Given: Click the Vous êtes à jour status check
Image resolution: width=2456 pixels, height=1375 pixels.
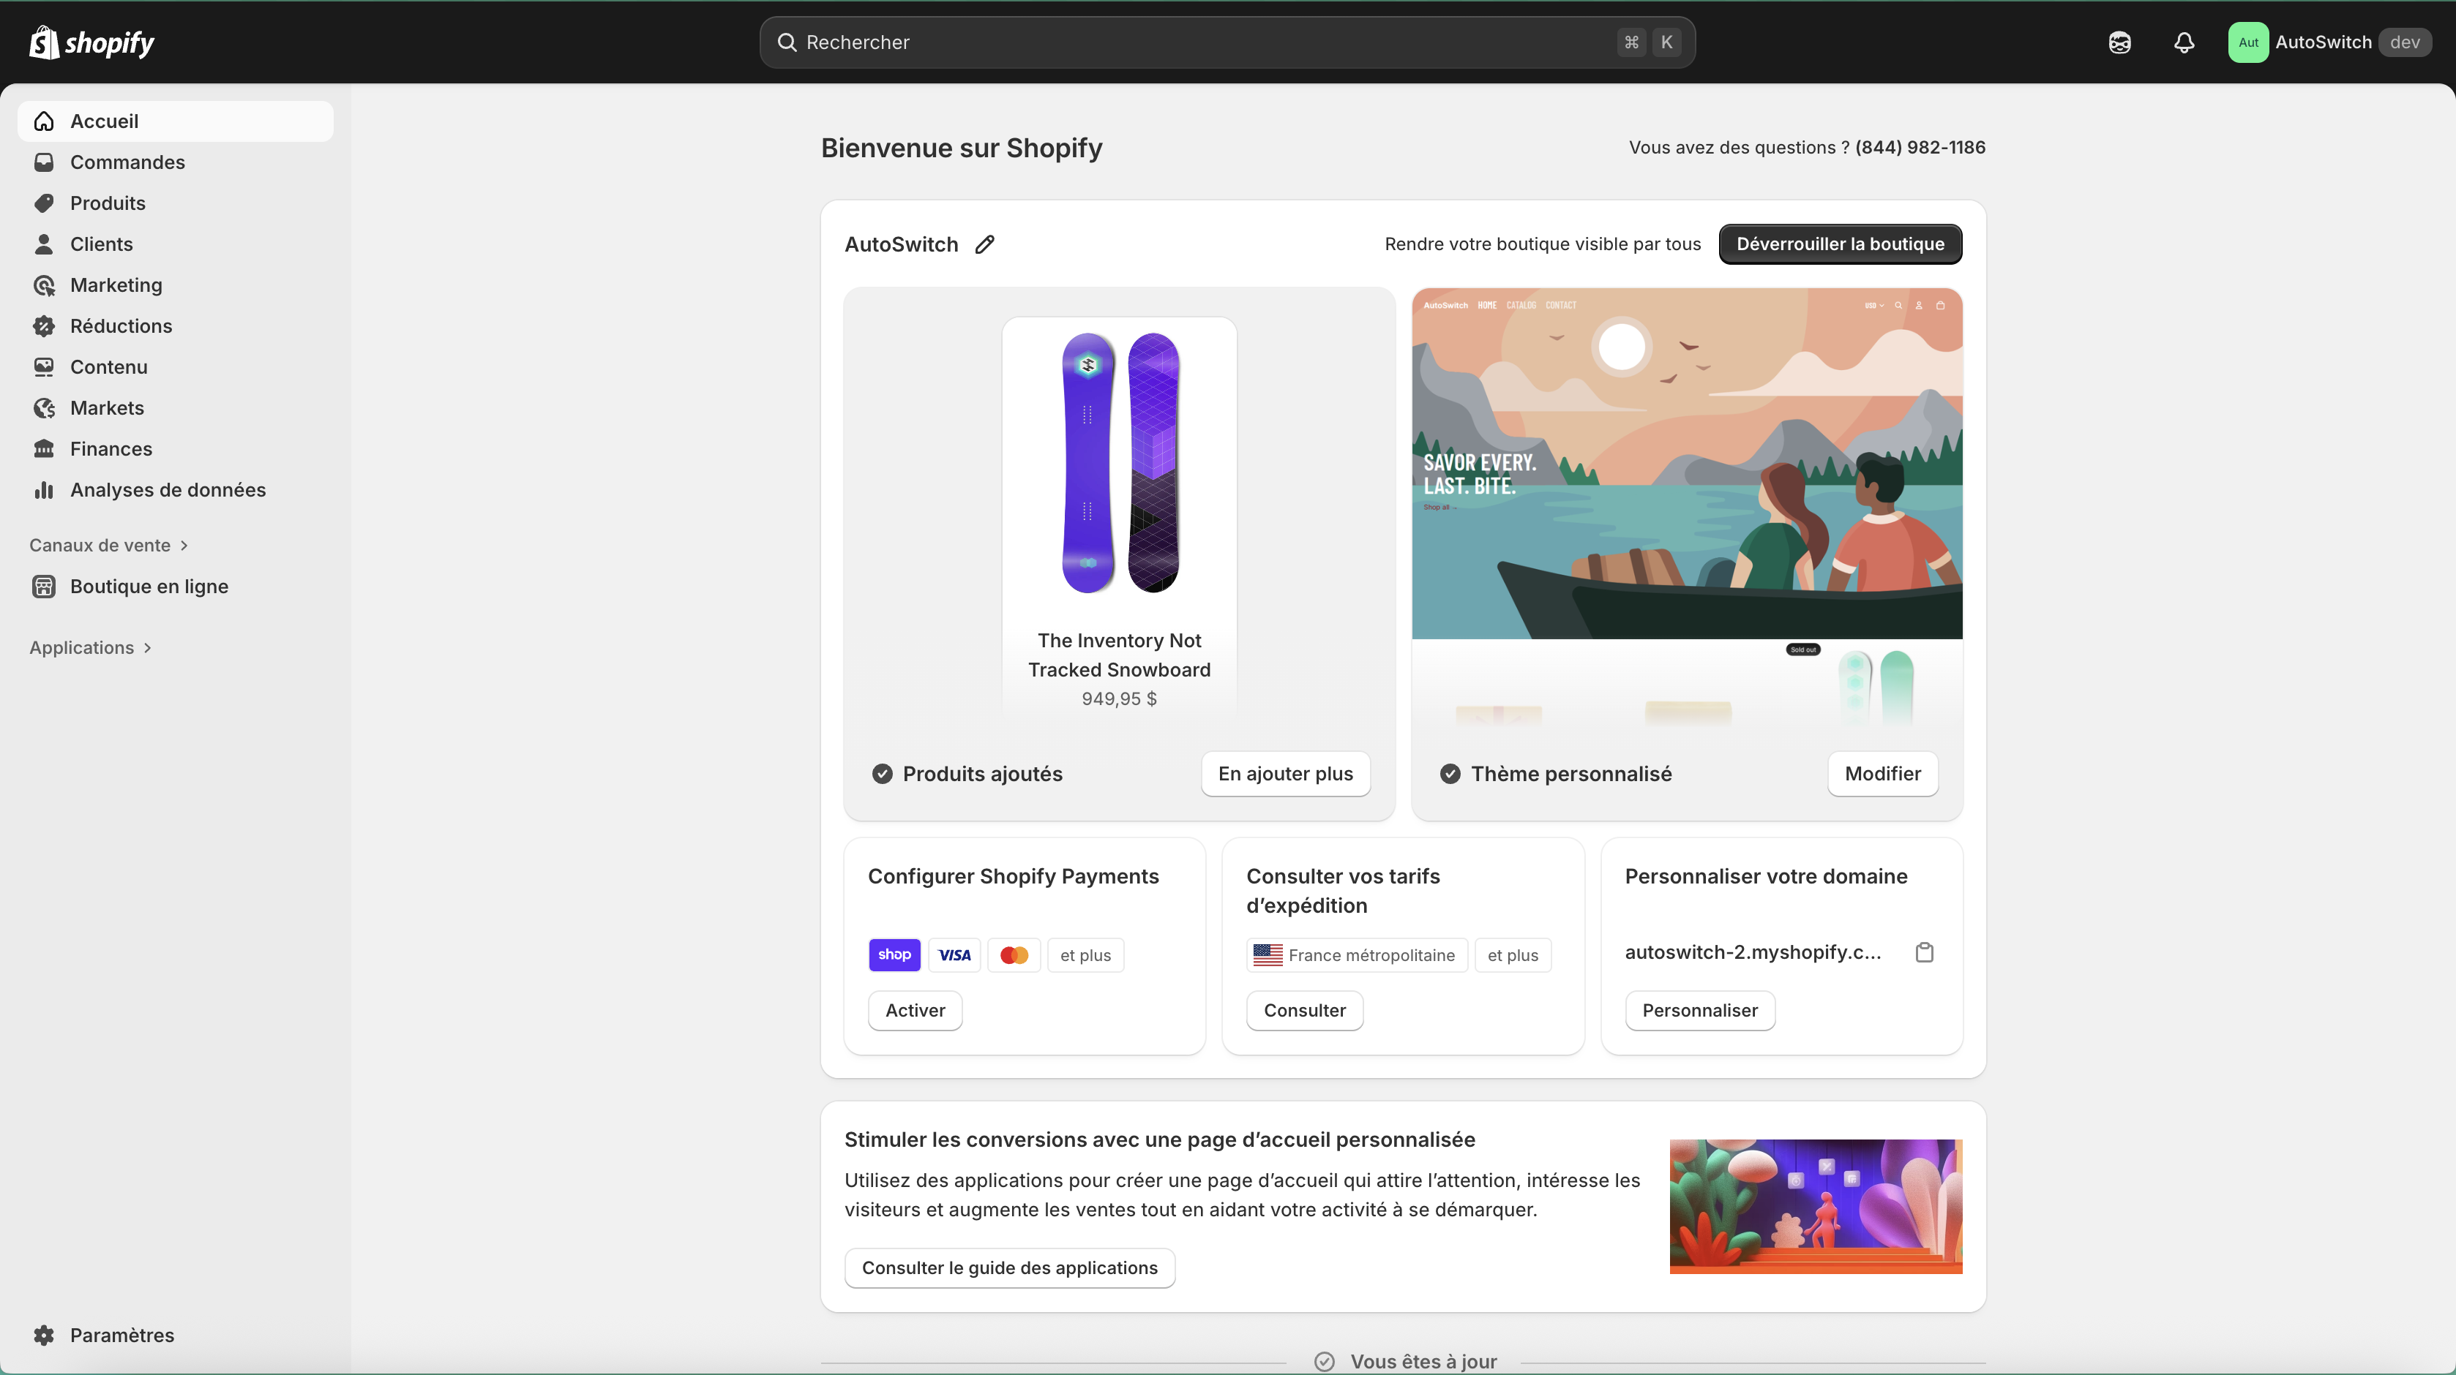Looking at the screenshot, I should pos(1325,1360).
